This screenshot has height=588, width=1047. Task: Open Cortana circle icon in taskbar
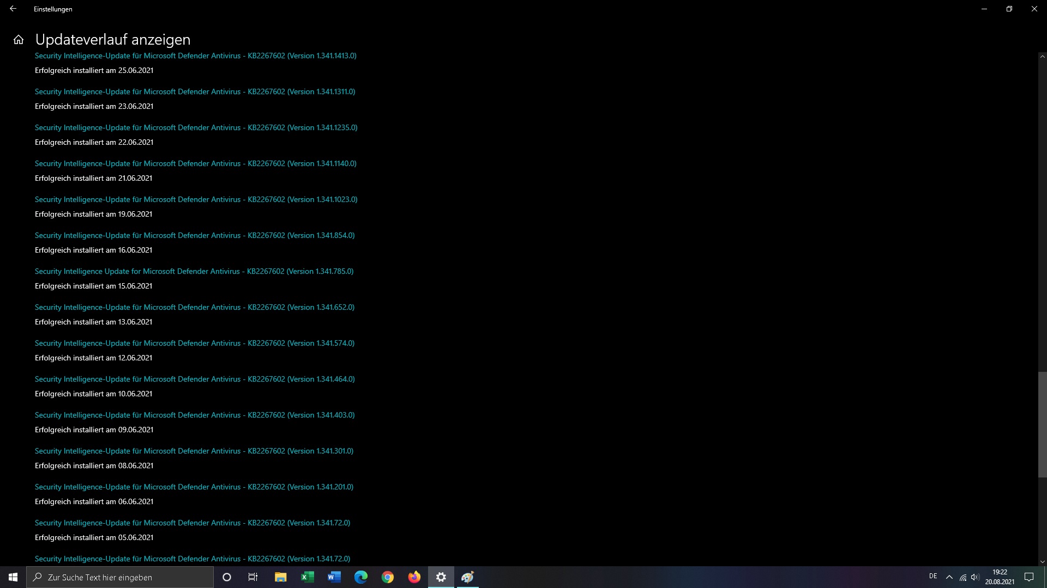click(227, 577)
